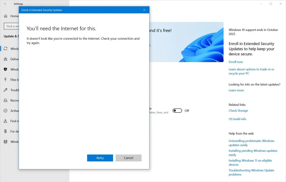Return to Settings Home via the house icon
This screenshot has height=182, width=286.
coord(6,16)
